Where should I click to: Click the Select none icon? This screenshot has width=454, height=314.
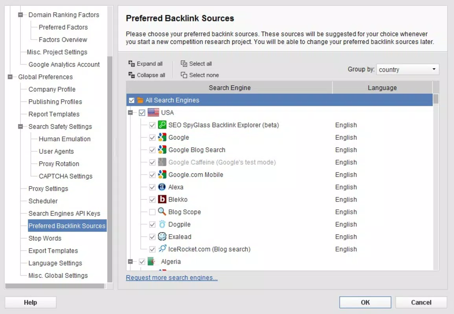tap(184, 75)
